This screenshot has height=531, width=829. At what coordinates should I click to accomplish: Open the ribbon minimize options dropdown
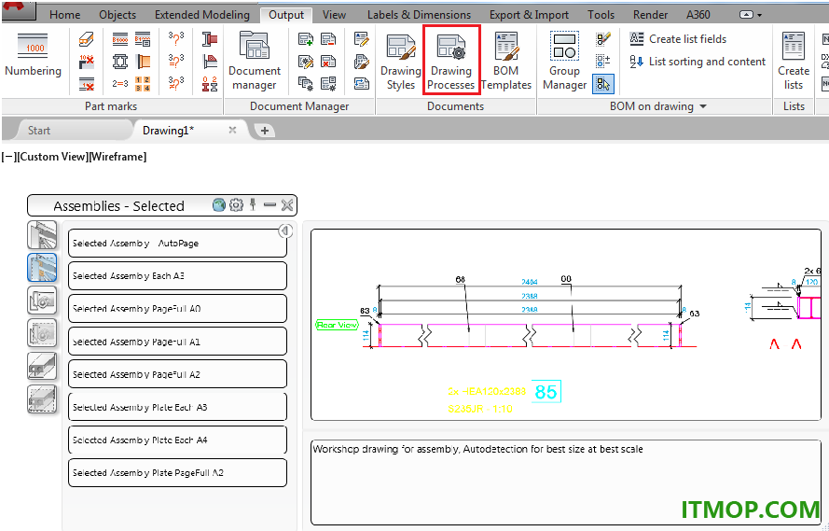760,15
